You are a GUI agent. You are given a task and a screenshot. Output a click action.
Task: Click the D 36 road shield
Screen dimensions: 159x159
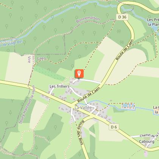click(x=122, y=17)
